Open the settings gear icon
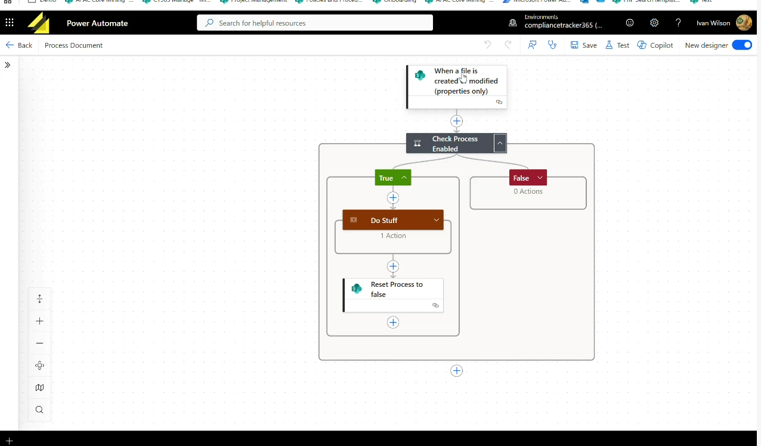The height and width of the screenshot is (446, 761). 654,23
